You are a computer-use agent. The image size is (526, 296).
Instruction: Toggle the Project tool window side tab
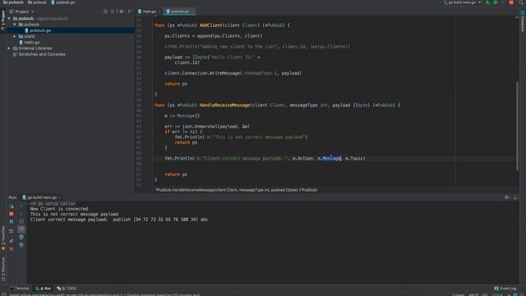click(x=3, y=21)
